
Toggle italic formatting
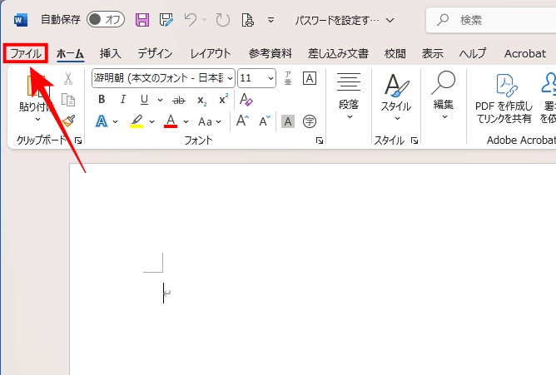point(122,100)
